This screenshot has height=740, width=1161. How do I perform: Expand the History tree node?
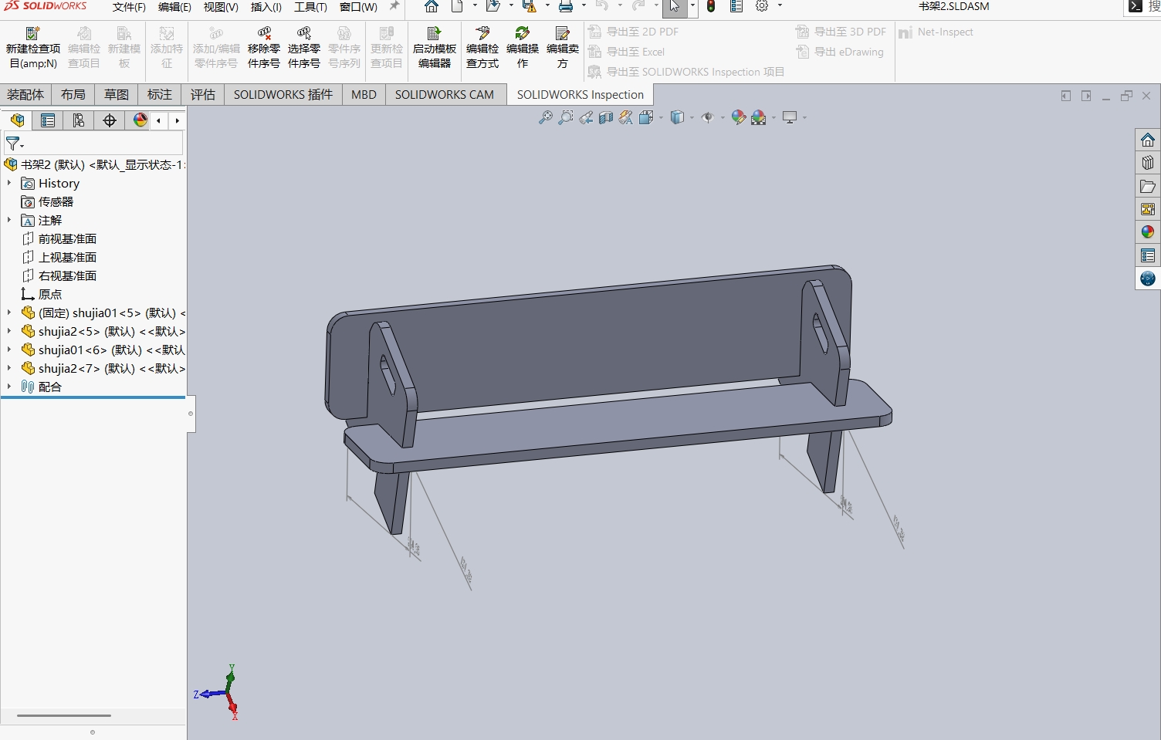(9, 183)
